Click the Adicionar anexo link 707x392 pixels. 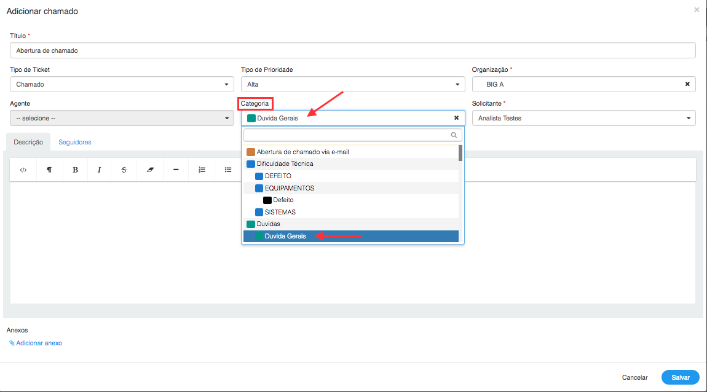(38, 343)
